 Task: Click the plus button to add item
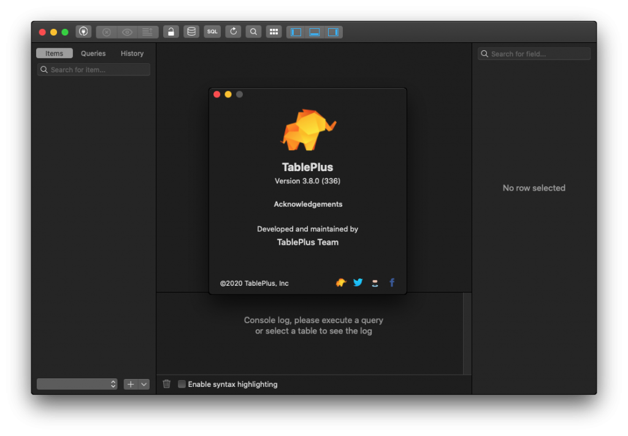point(131,384)
